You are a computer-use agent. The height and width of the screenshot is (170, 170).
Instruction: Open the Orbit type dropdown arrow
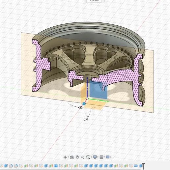[x=68, y=157]
